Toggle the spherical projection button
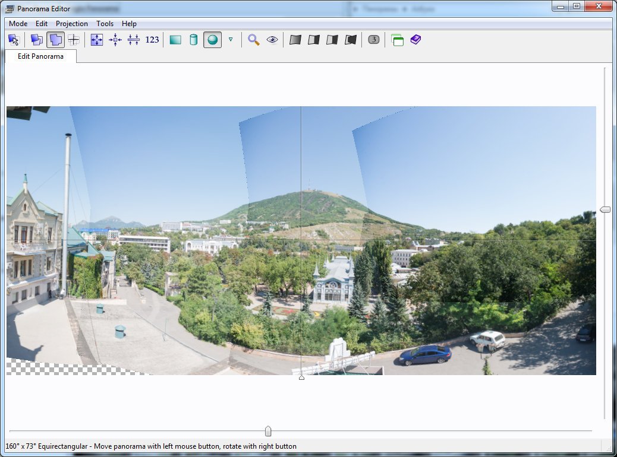 coord(212,40)
